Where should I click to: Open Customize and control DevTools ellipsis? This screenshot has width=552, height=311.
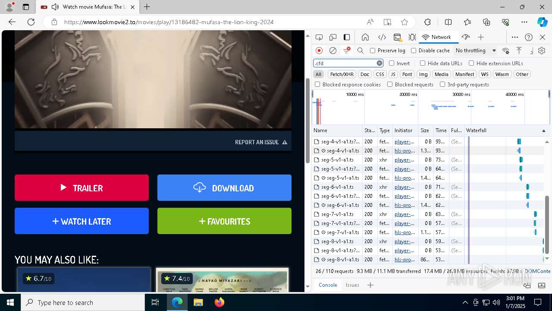[515, 37]
